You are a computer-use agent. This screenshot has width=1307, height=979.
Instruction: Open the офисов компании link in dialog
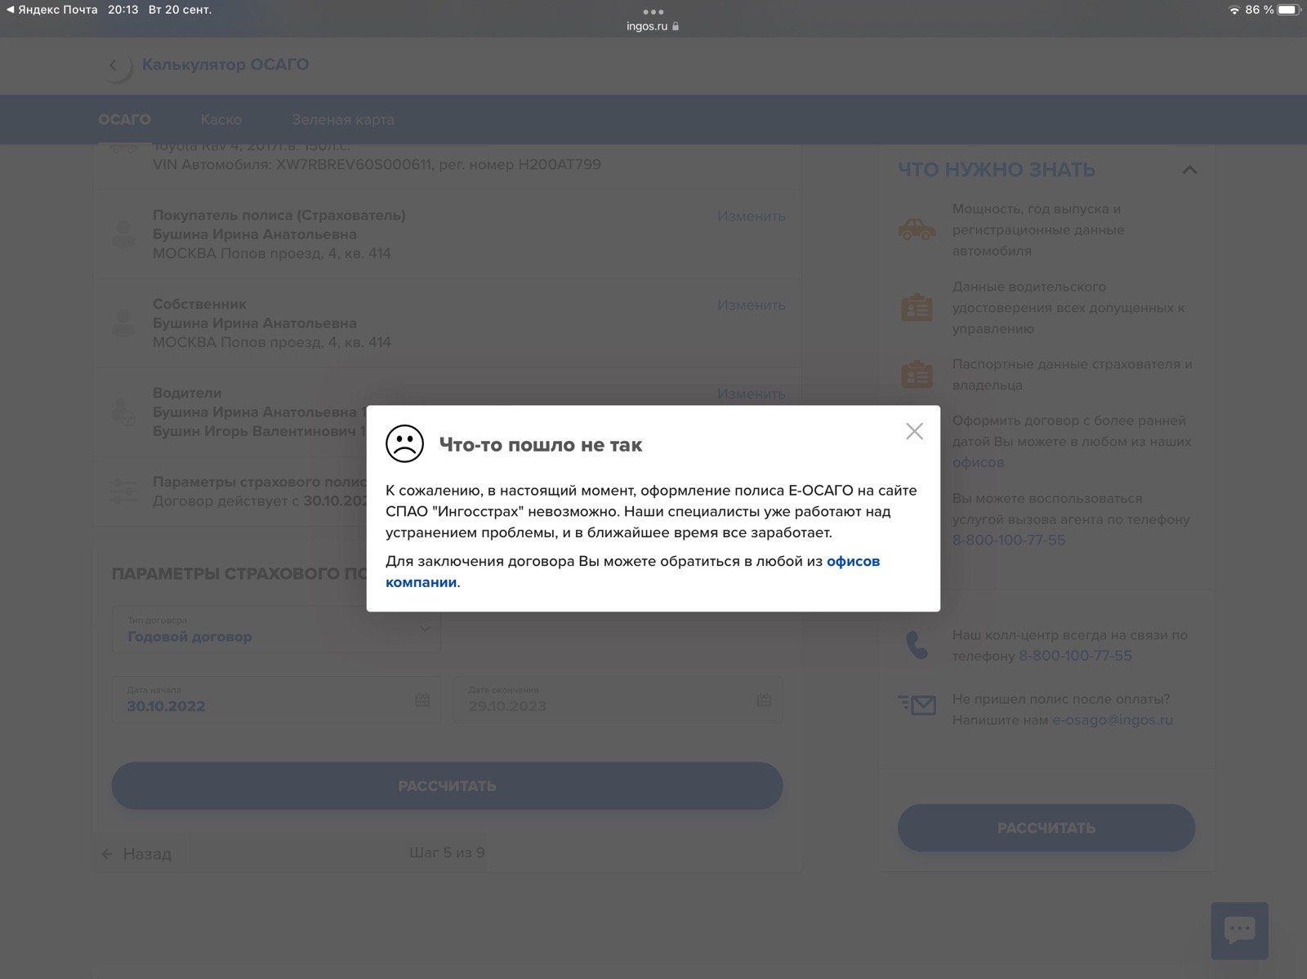[x=853, y=562]
